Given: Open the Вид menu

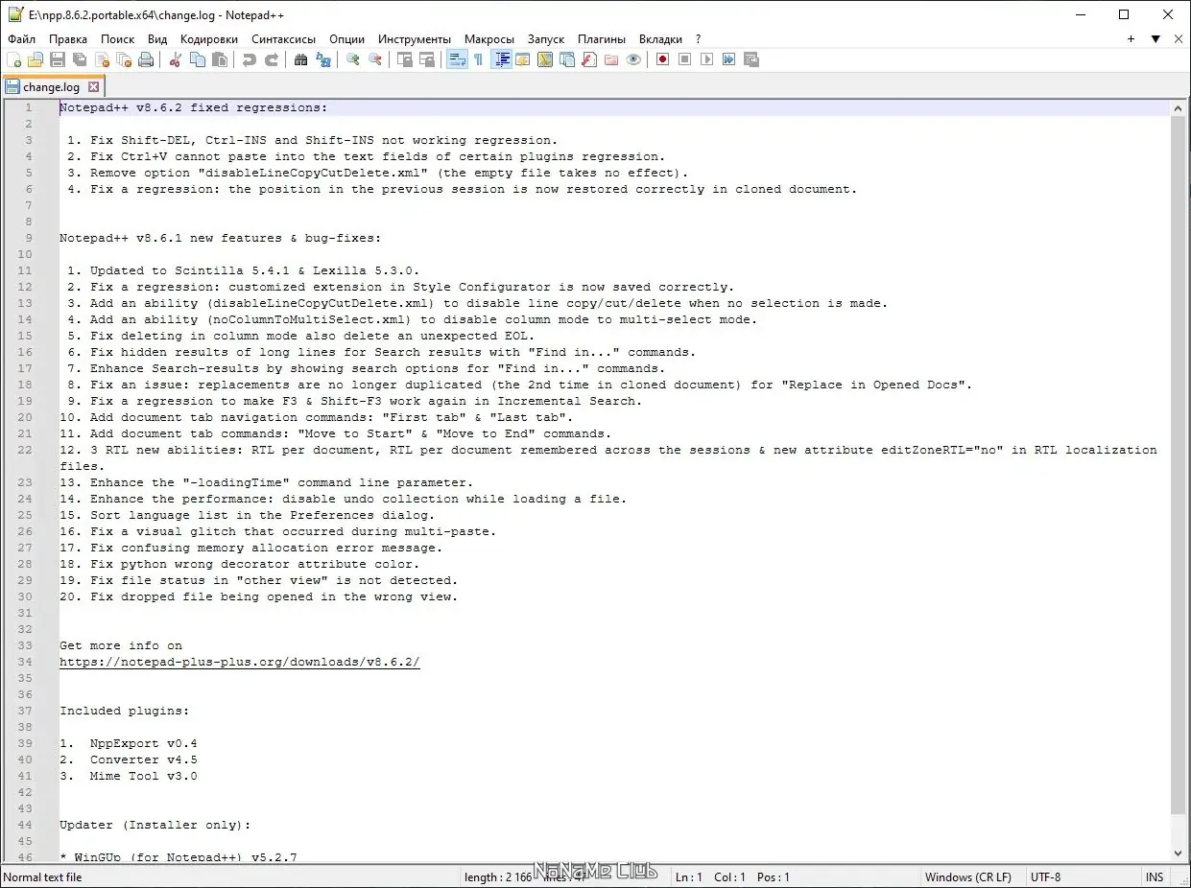Looking at the screenshot, I should pyautogui.click(x=157, y=39).
